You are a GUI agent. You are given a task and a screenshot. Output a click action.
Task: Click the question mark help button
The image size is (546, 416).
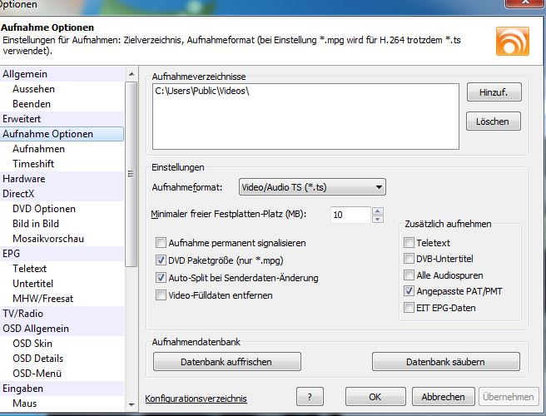tap(310, 397)
